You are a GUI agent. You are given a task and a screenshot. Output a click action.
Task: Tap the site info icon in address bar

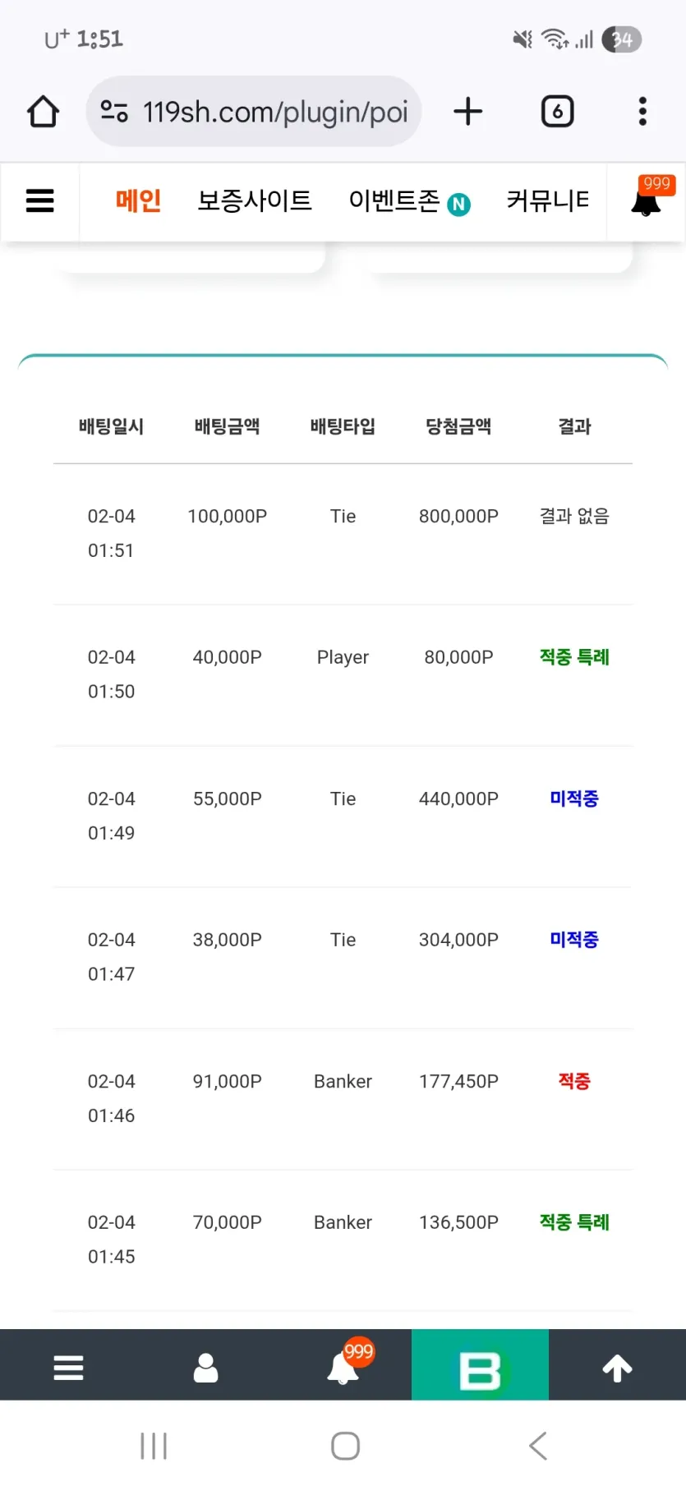coord(114,111)
